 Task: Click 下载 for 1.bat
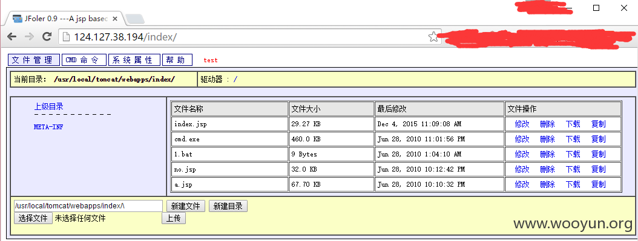[x=573, y=154]
